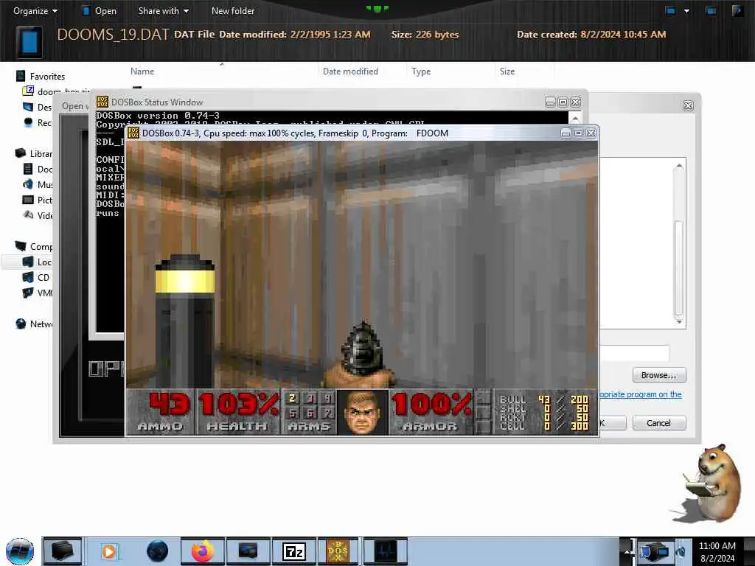The image size is (755, 566).
Task: Switch to 7-Zip on the taskbar
Action: coord(293,551)
